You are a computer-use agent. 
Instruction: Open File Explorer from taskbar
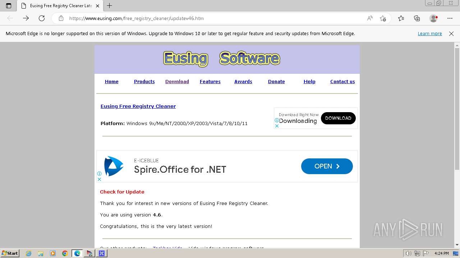[x=41, y=253]
